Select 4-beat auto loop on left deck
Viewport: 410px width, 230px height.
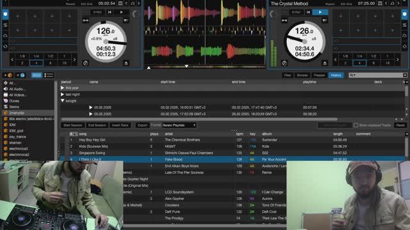pyautogui.click(x=37, y=63)
